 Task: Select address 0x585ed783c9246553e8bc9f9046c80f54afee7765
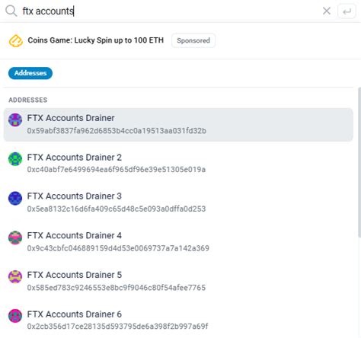(x=117, y=288)
